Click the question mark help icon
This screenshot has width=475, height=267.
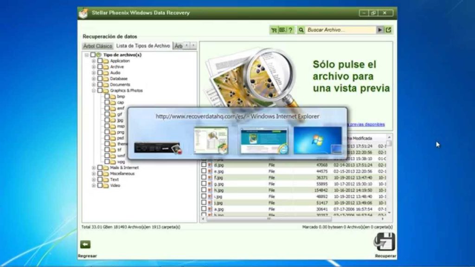290,30
